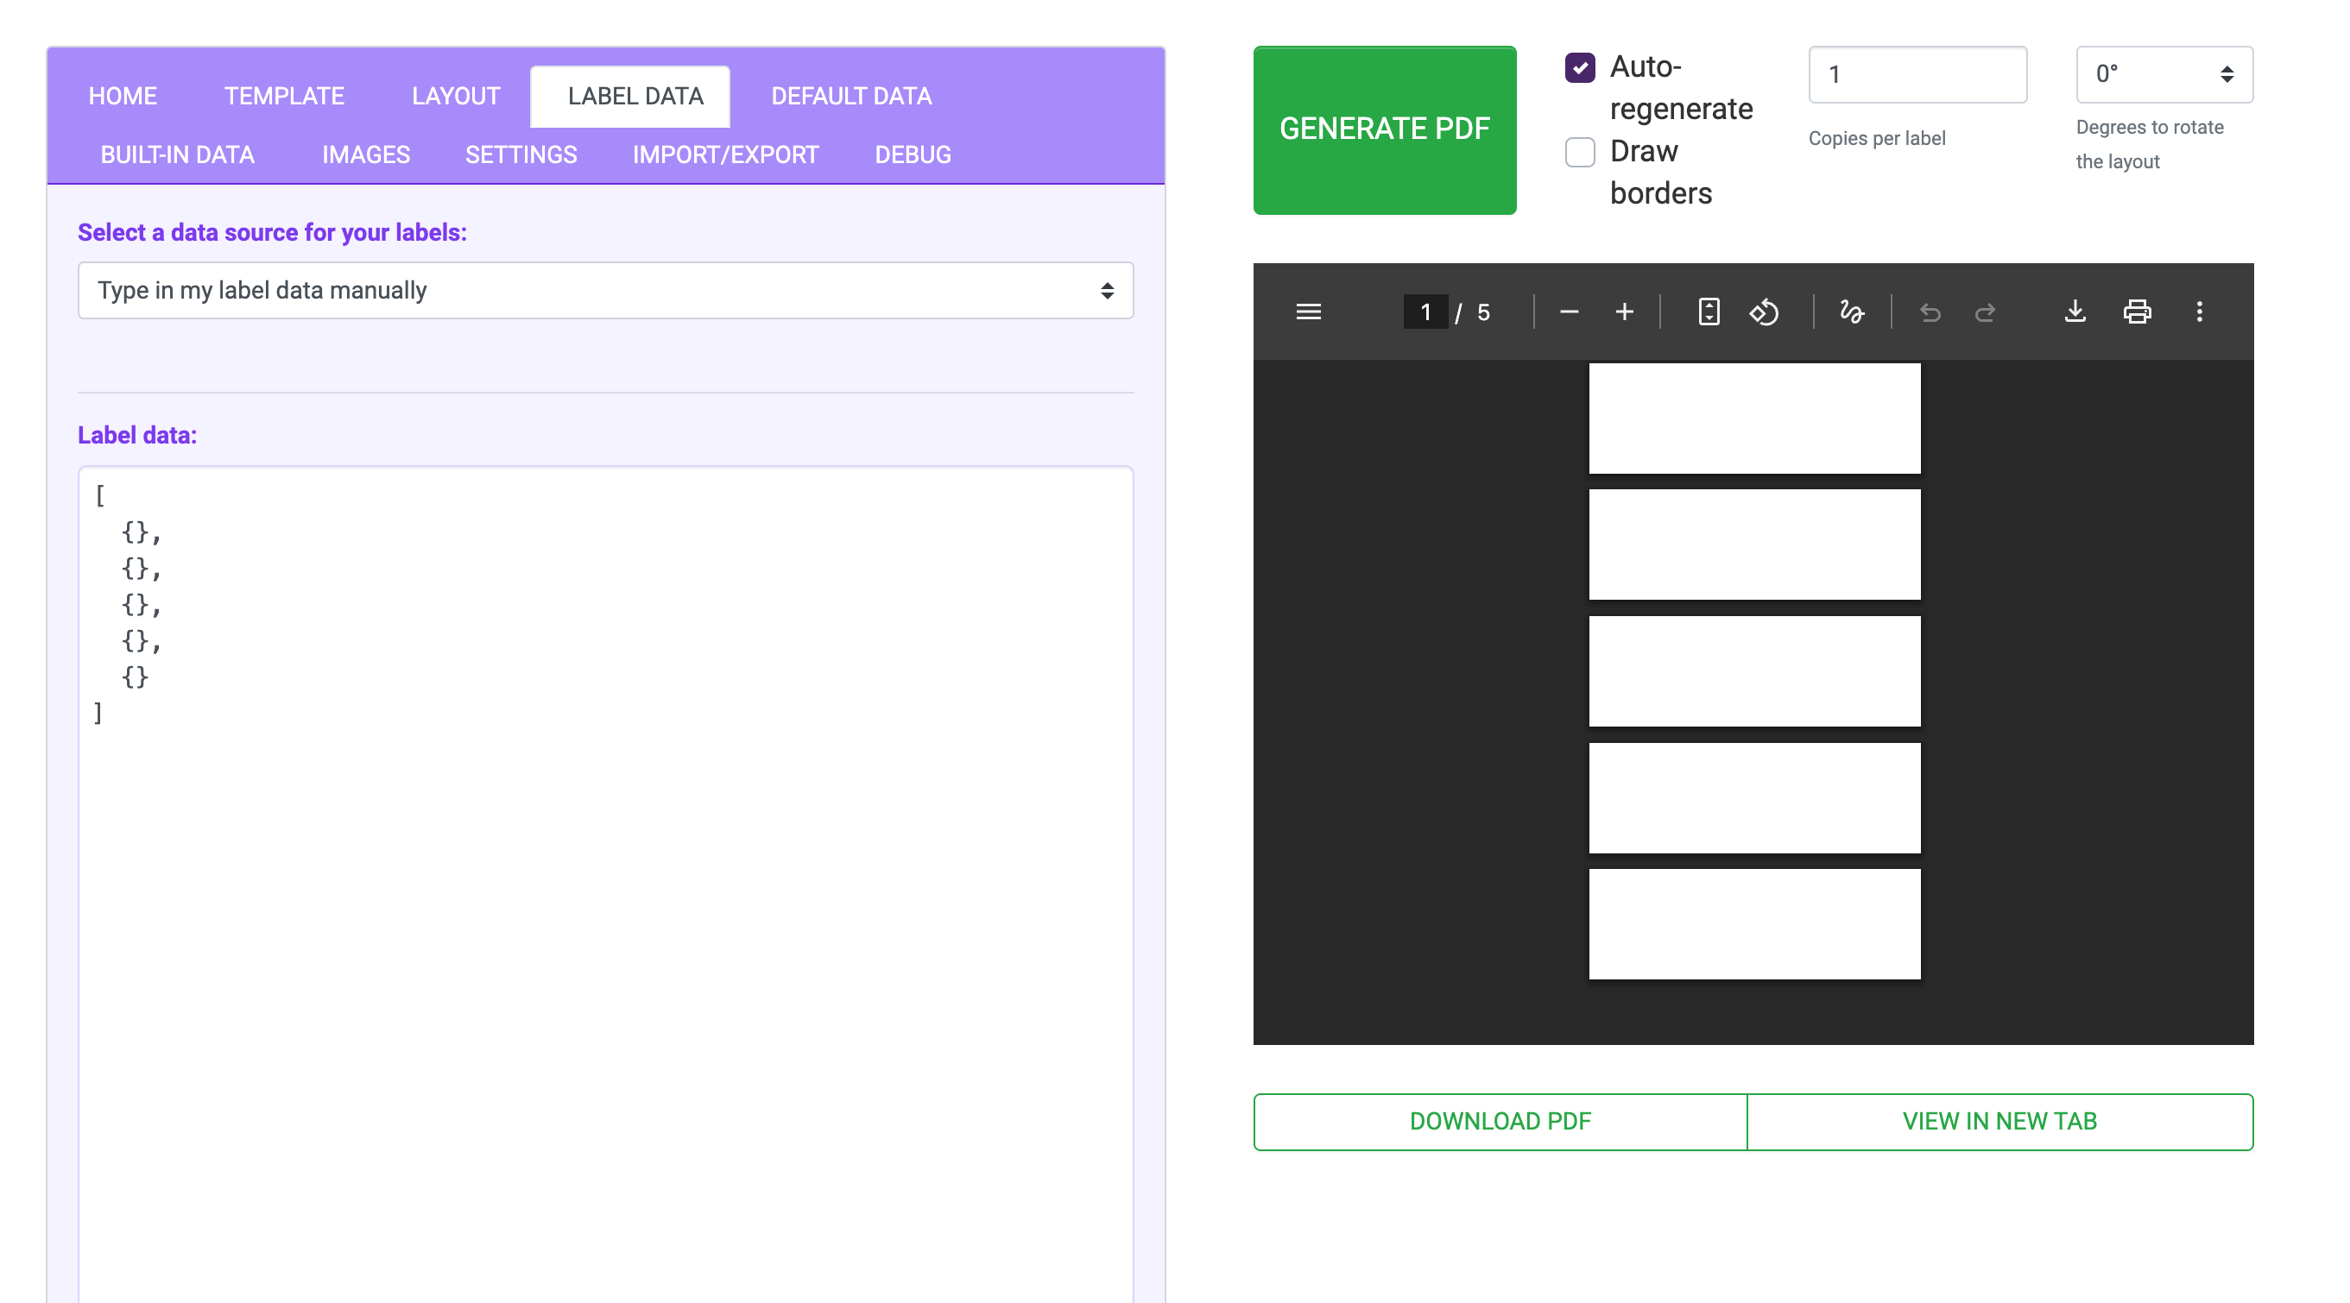Rotate the PDF counterclockwise
This screenshot has width=2350, height=1303.
(x=1764, y=312)
